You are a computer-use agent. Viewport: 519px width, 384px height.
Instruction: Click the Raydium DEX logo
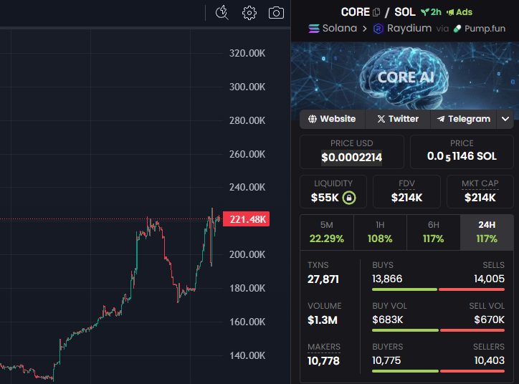pos(378,29)
